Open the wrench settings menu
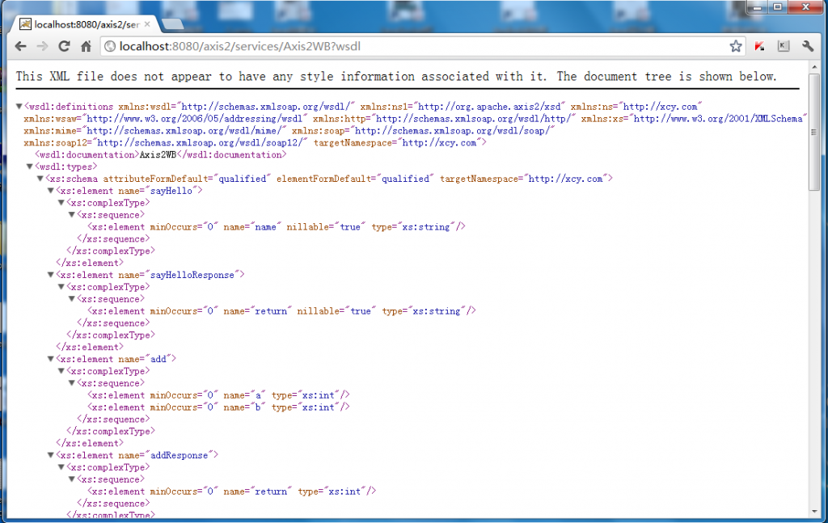The image size is (828, 523). 808,46
